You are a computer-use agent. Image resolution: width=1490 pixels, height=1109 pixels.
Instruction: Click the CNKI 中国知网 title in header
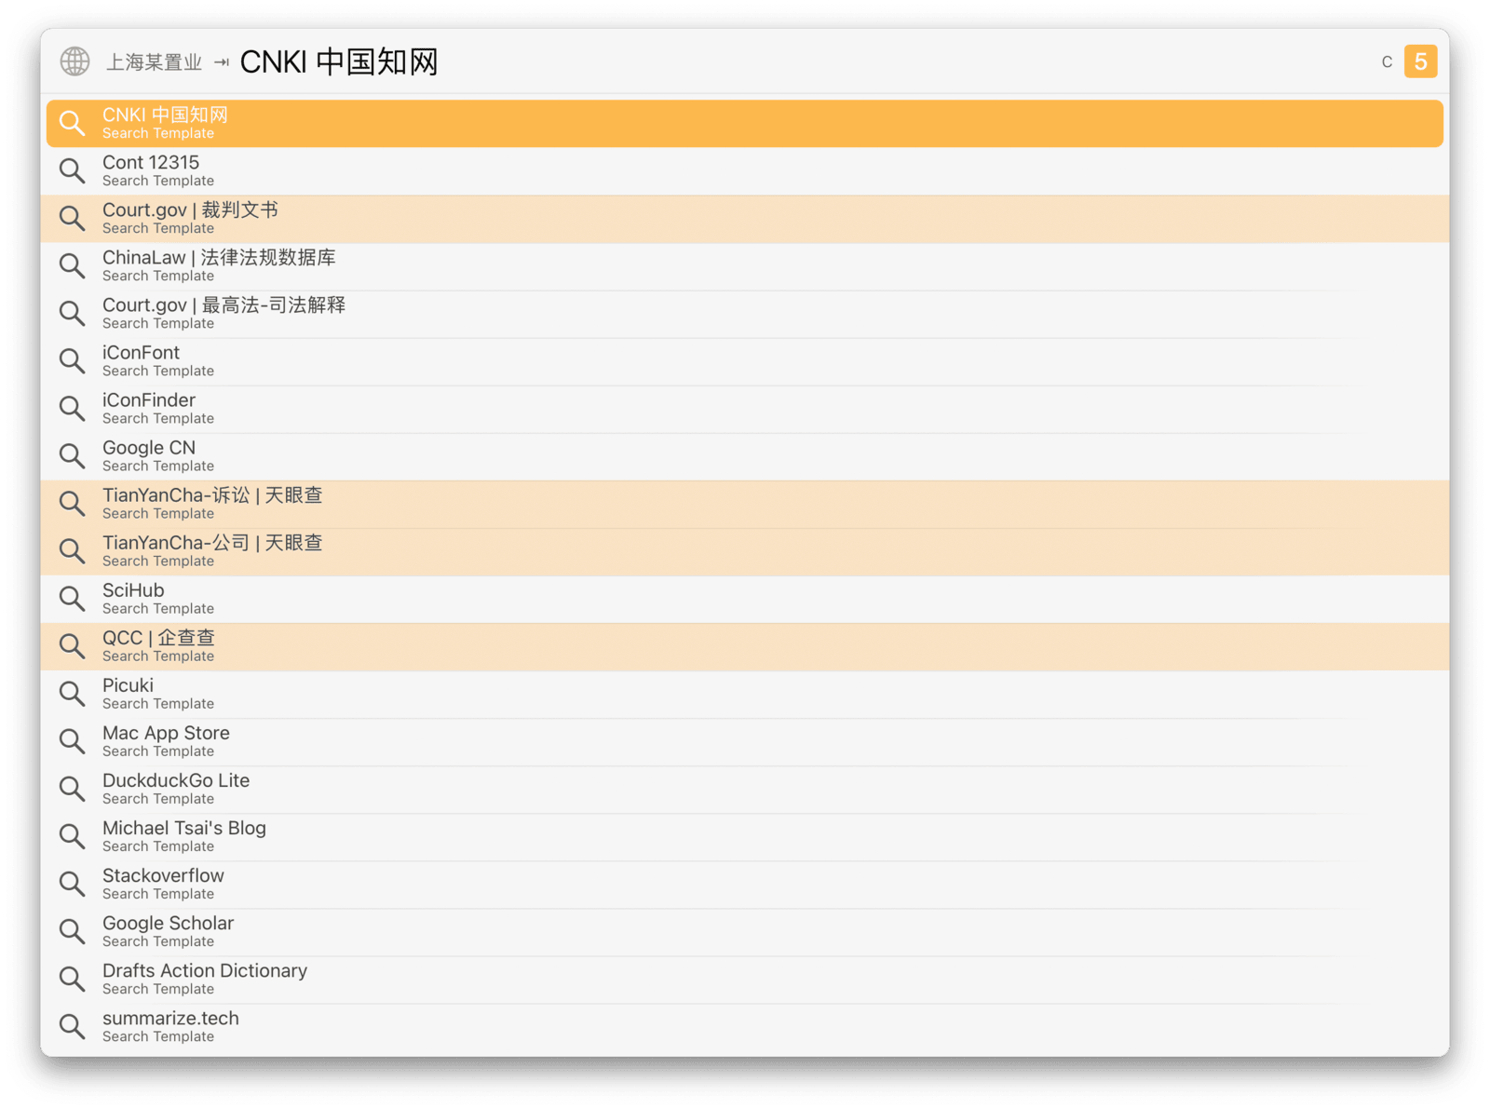(x=339, y=61)
